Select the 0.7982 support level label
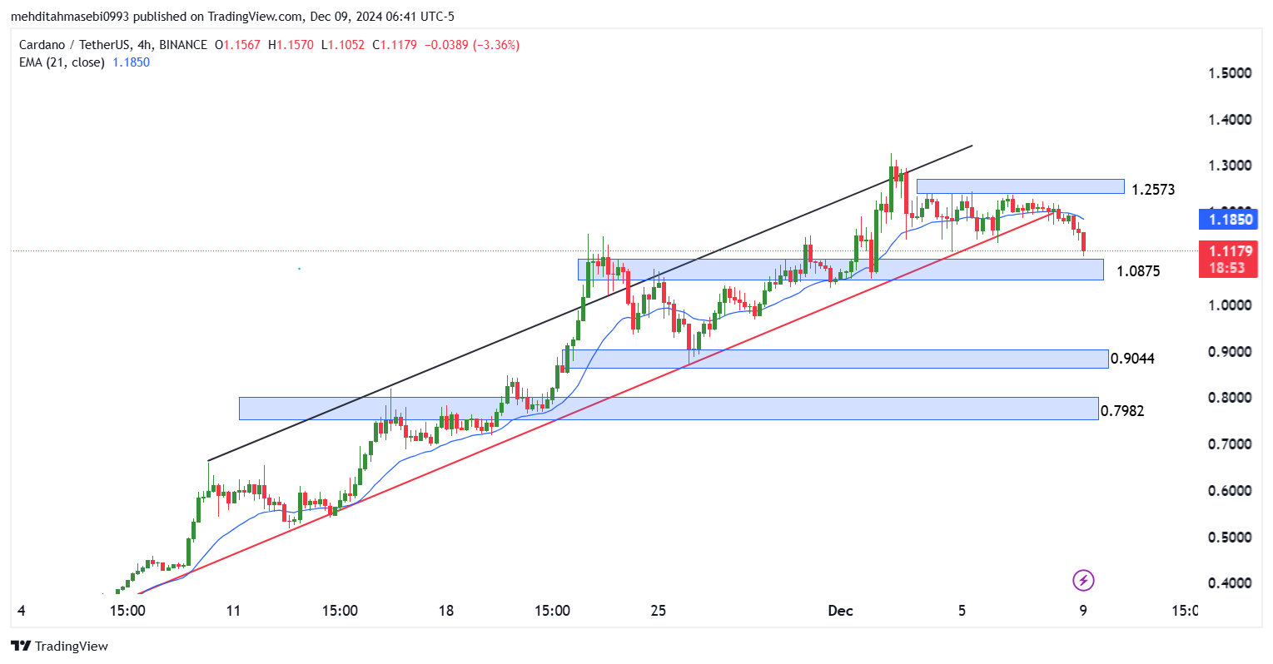Image resolution: width=1273 pixels, height=664 pixels. coord(1122,411)
